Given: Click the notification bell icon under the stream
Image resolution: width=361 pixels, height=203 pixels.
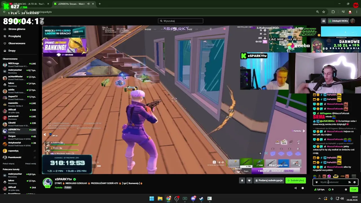Looking at the screenshot, I should click(242, 180).
